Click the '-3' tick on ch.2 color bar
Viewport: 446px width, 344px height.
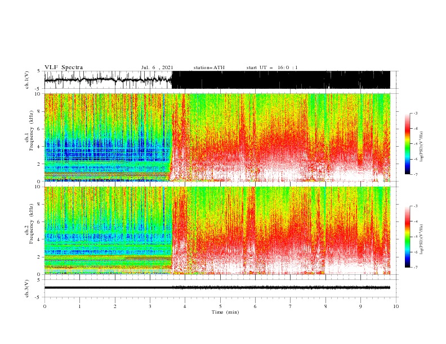(x=416, y=206)
